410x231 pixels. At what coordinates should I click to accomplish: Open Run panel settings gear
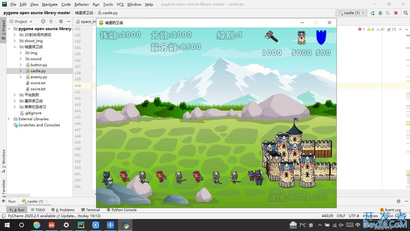399,201
